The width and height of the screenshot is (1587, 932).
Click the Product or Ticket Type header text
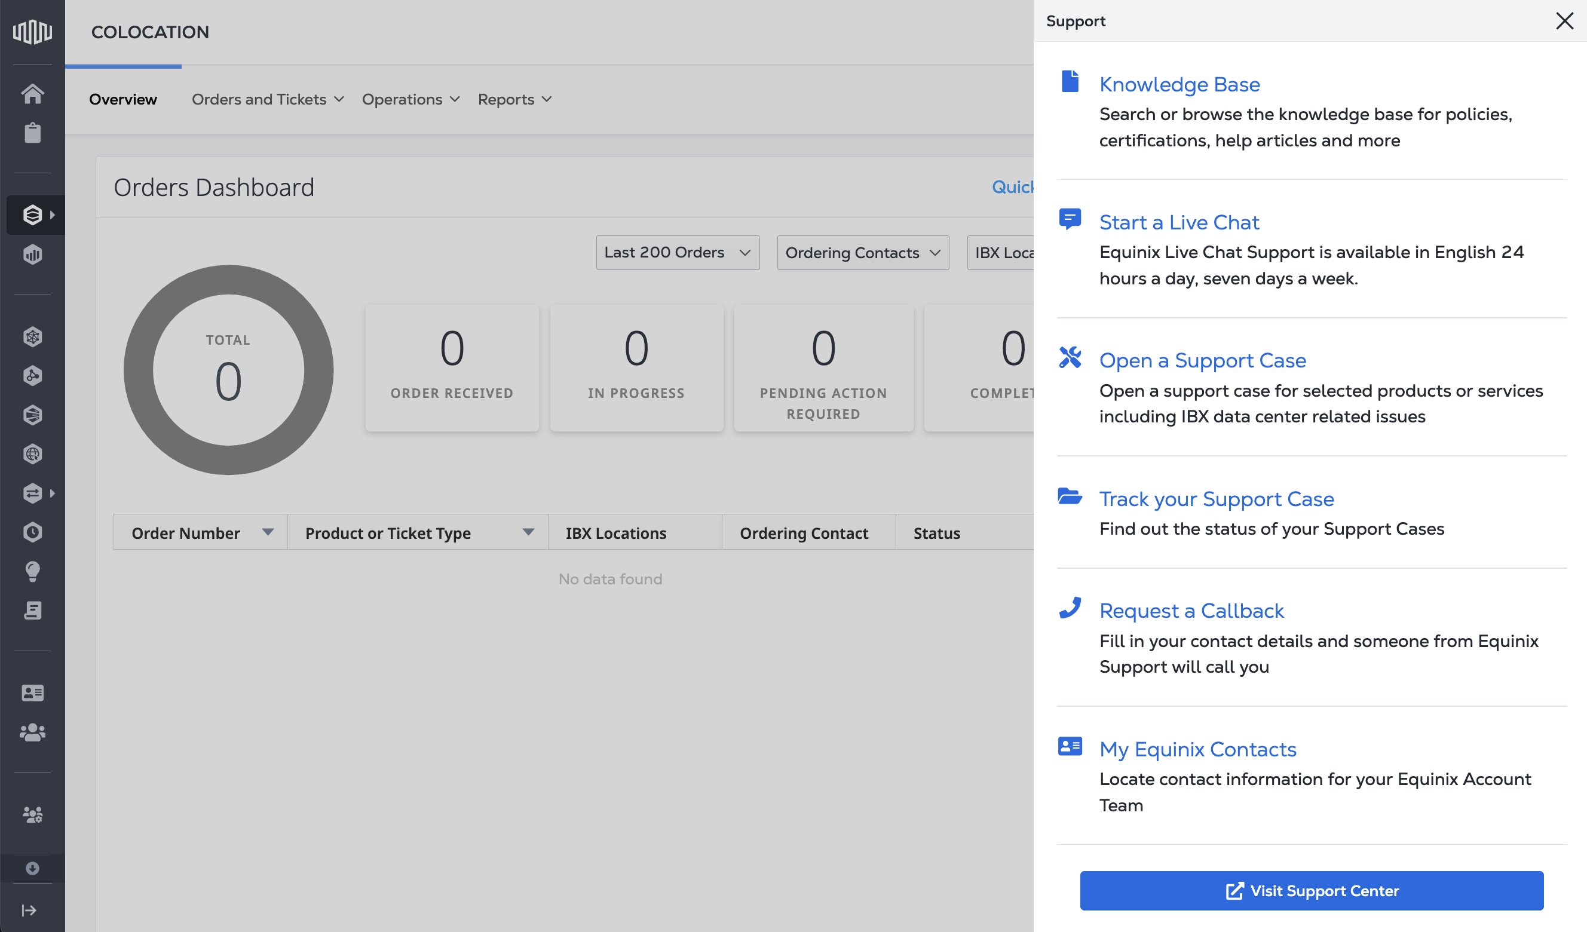coord(388,533)
